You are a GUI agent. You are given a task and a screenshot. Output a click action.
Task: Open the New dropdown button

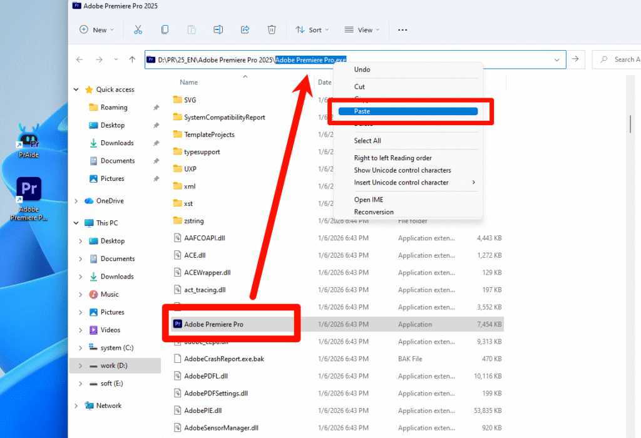coord(96,29)
